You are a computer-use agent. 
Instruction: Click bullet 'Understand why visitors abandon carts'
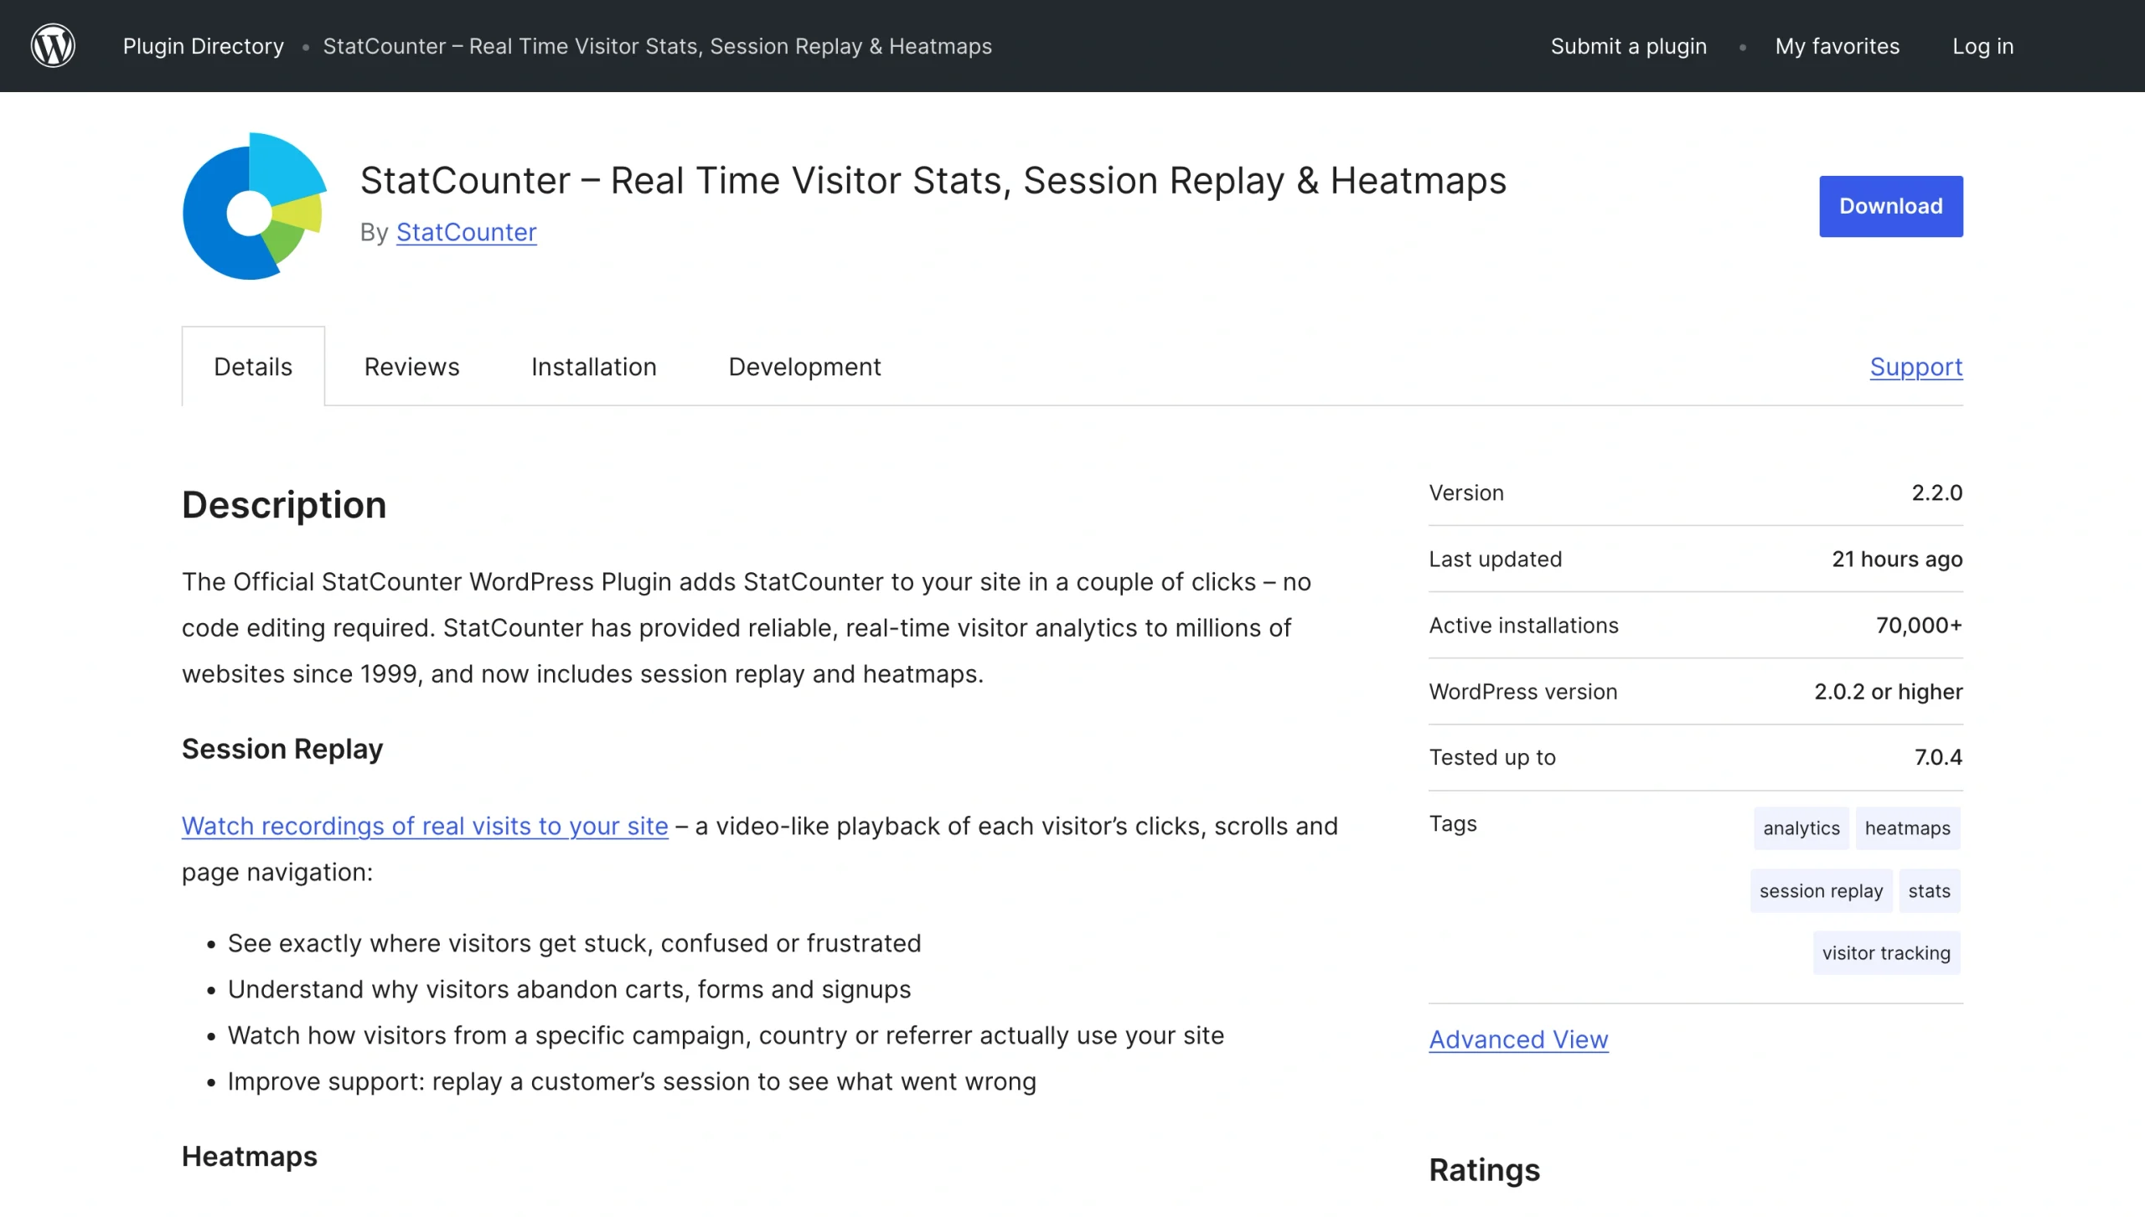[569, 990]
